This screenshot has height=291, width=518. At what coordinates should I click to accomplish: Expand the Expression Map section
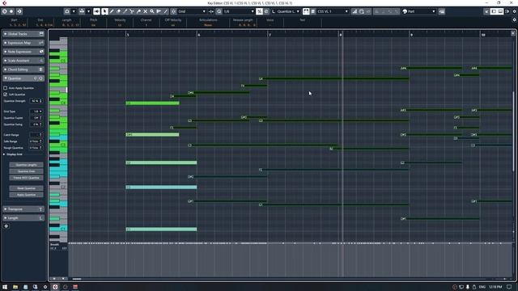coord(23,43)
